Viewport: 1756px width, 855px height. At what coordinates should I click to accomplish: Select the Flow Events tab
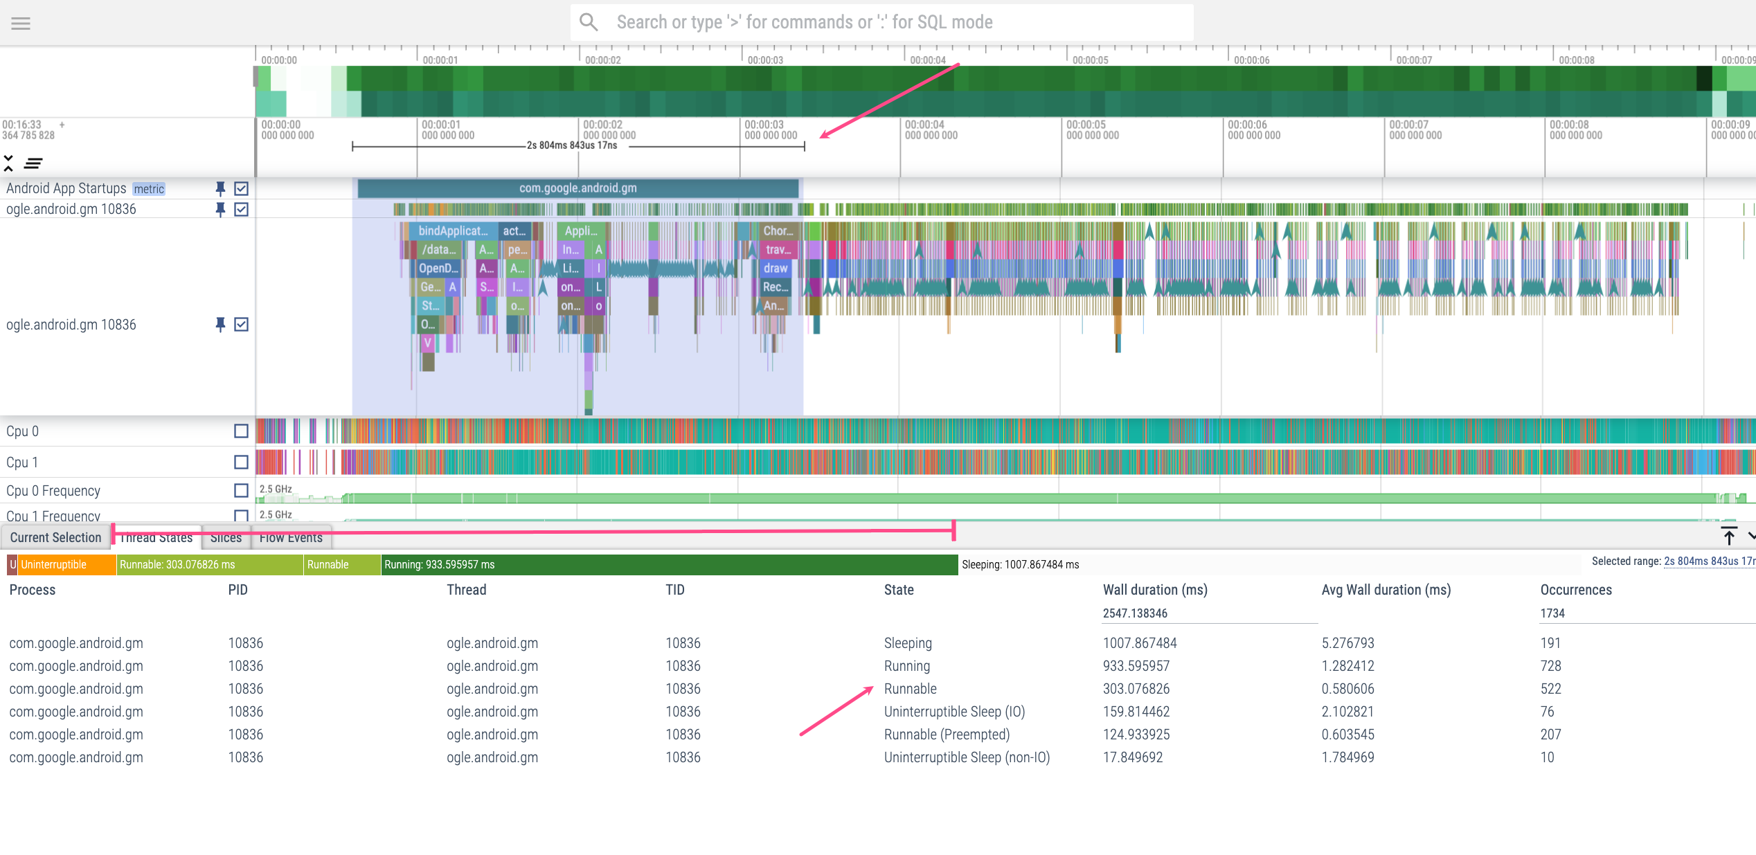point(292,537)
